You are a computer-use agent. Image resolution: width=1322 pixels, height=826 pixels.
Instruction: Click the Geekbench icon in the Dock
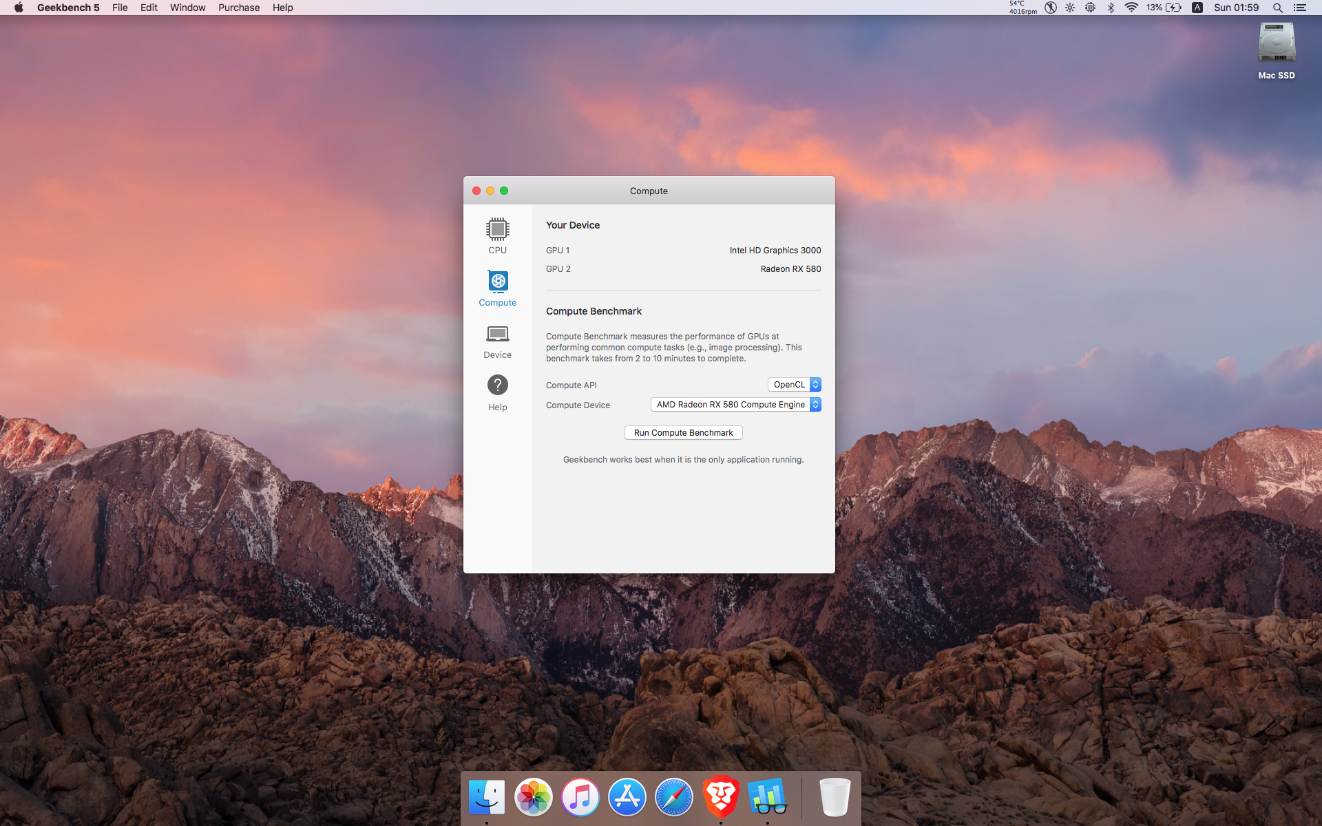pyautogui.click(x=768, y=797)
